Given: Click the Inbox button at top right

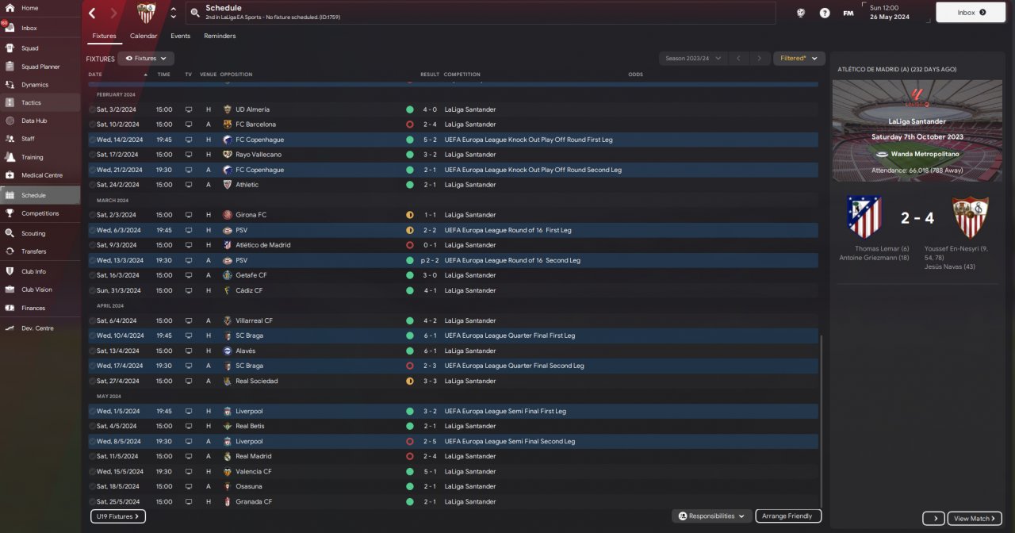Looking at the screenshot, I should click(972, 13).
